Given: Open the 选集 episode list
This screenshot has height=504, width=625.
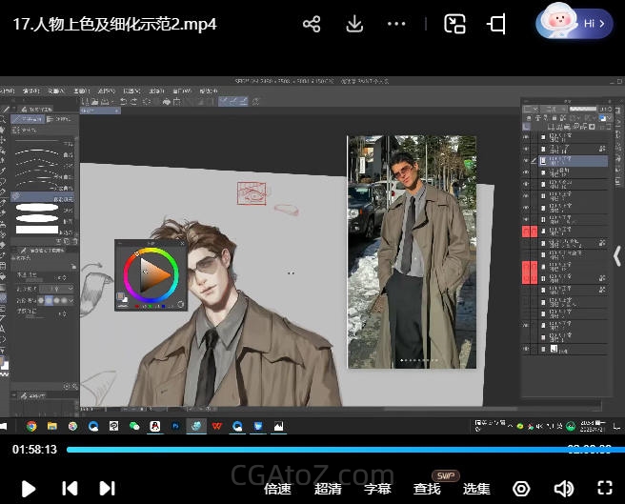Looking at the screenshot, I should [476, 489].
